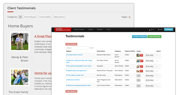Edit pencil icon for This realtor is super cool
Screen dimensions: 179x95
coord(67,75)
